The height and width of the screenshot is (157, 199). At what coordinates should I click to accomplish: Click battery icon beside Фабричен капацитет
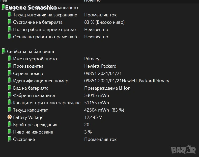(10, 95)
